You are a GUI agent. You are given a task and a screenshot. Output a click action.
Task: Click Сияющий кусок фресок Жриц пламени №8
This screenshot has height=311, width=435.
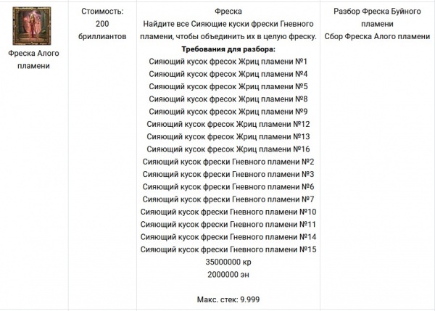click(x=228, y=99)
